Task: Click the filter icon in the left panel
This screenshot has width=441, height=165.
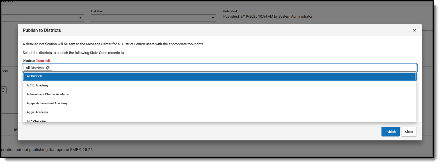Action: [16, 129]
